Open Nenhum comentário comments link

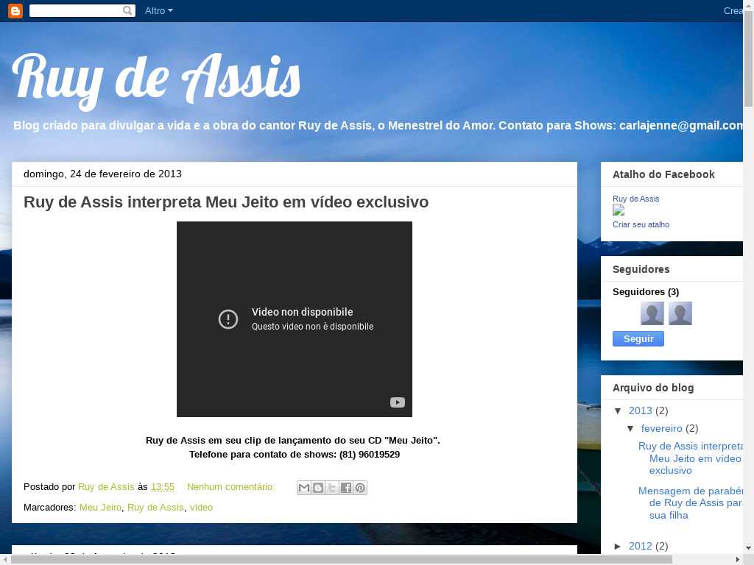(230, 487)
